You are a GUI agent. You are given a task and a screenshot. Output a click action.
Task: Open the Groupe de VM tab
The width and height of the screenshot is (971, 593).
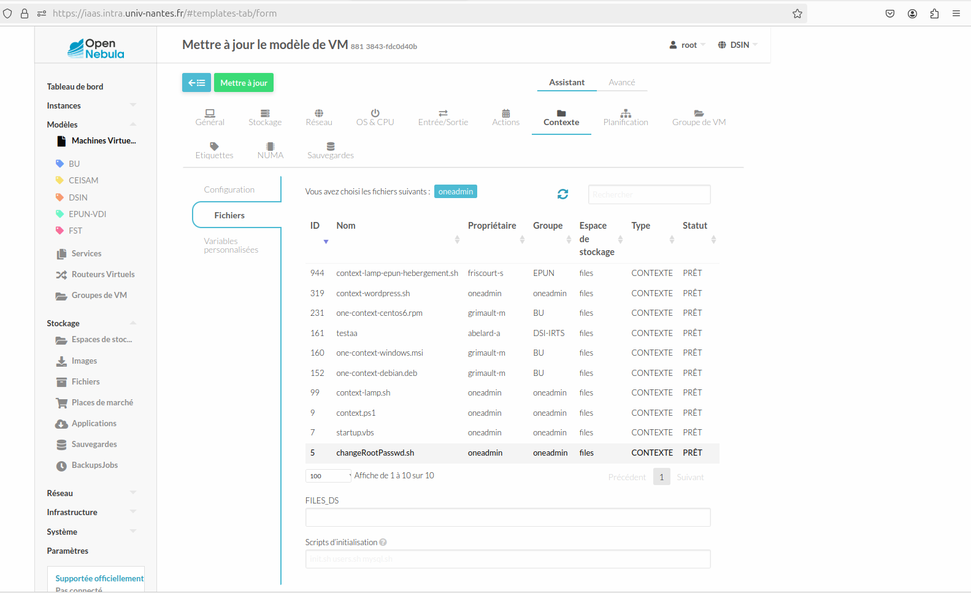tap(699, 118)
